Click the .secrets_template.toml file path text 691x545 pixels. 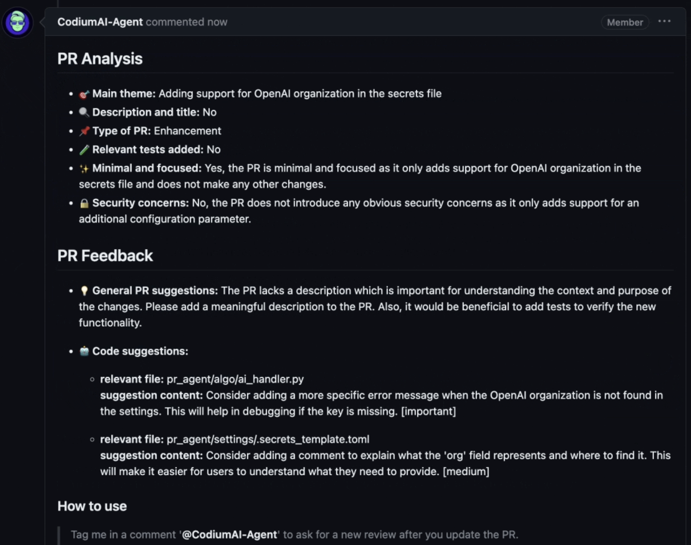pos(268,439)
